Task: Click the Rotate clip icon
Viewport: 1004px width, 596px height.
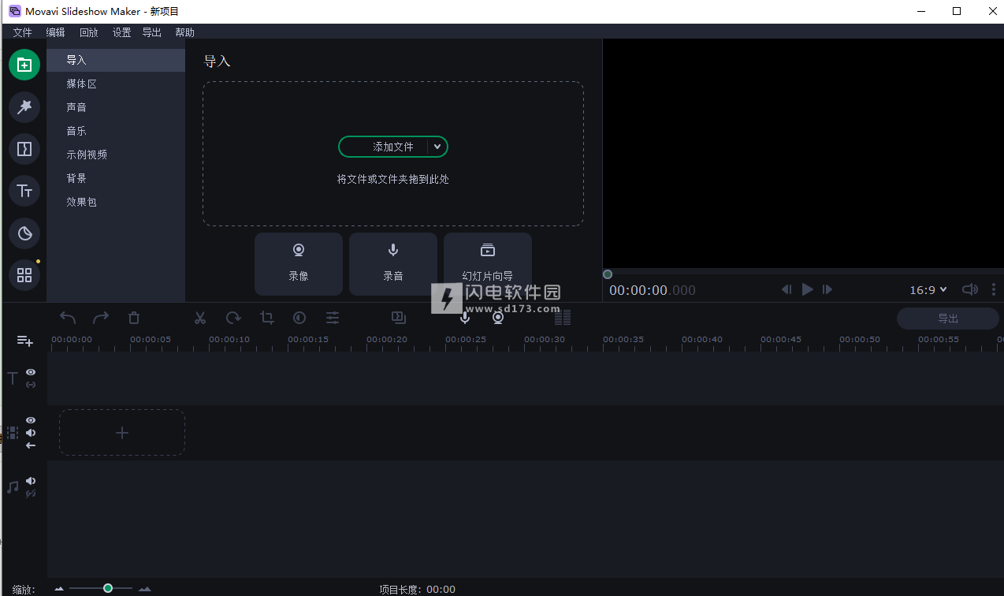Action: 233,318
